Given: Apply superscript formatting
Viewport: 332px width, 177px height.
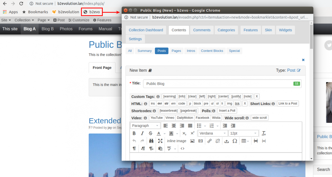Looking at the screenshot, I should pos(192,133).
